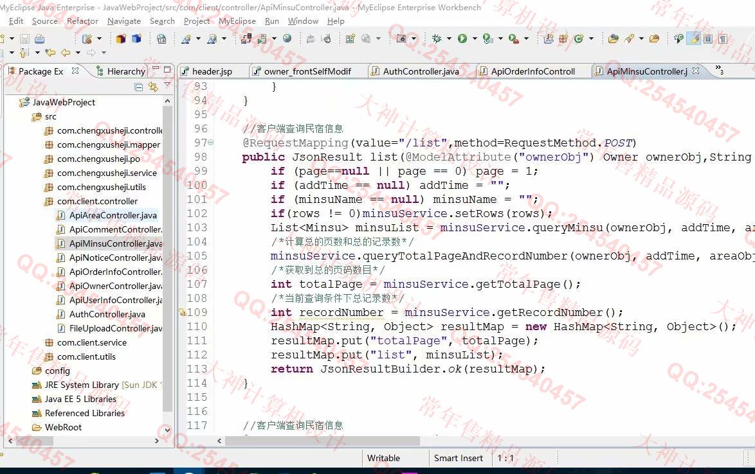
Task: Click the new Java package icon
Action: coord(563,39)
